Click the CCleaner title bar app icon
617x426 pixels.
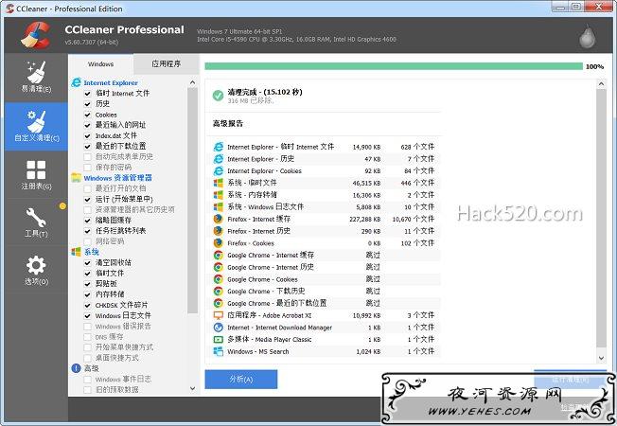(x=9, y=9)
